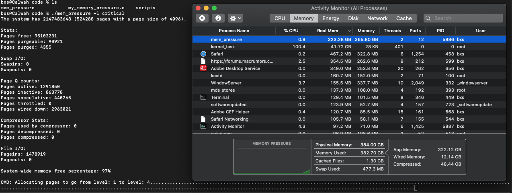Click kernel_task's 401 threads cell
This screenshot has height=193, width=512.
pos(399,47)
